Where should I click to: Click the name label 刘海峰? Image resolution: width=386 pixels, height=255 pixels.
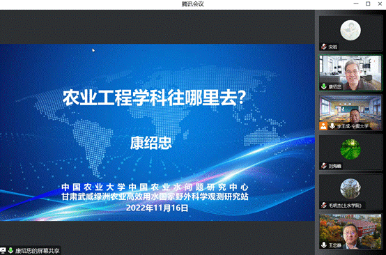coord(335,166)
